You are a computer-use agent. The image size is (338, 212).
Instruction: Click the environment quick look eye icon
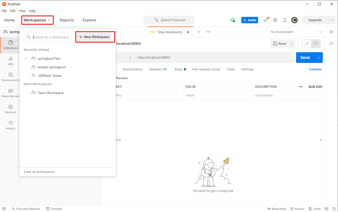tap(331, 32)
